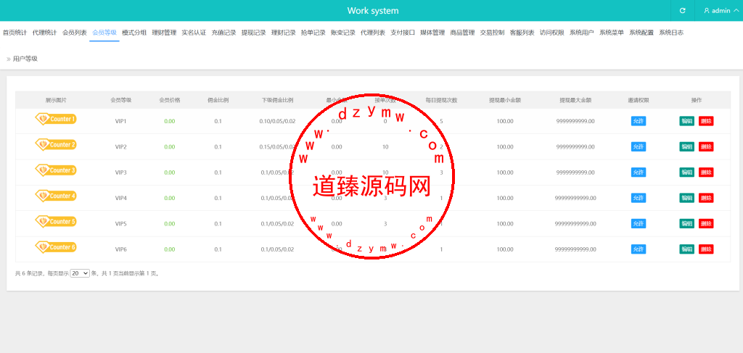
Task: Click 编辑 button for VIP1 row
Action: (686, 121)
